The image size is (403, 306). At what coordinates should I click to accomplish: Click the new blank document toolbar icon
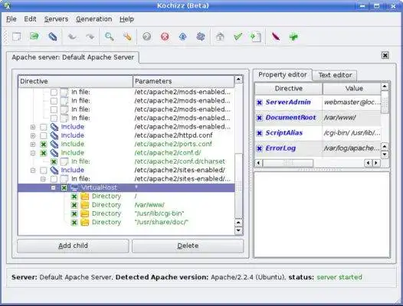click(17, 37)
